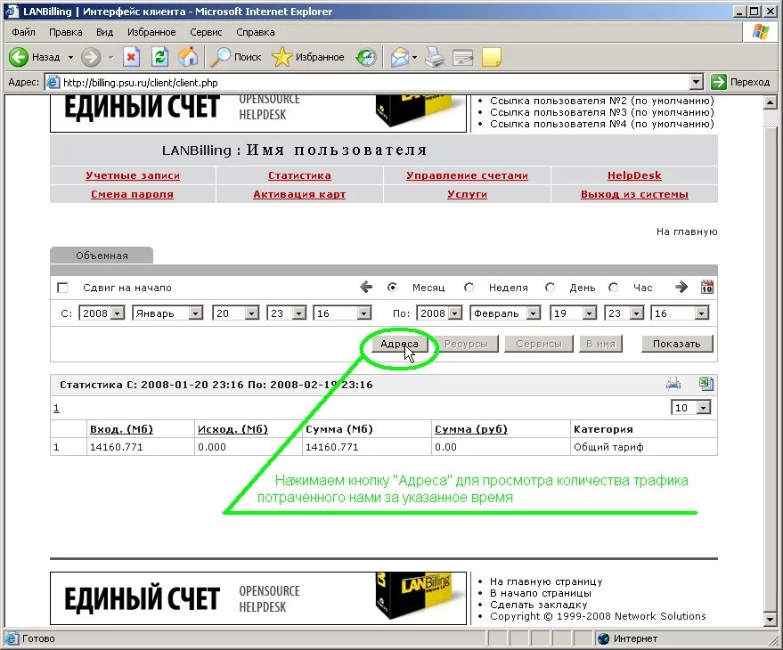Open rows-per-page dropdown showing 10

(691, 408)
